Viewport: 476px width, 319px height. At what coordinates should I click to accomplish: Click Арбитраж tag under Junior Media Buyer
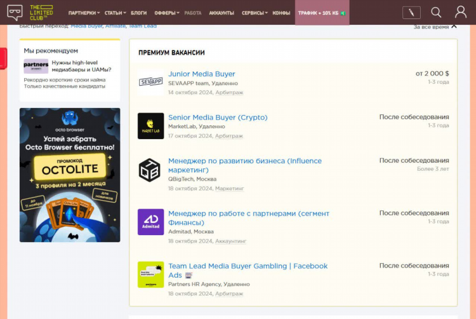(x=229, y=92)
